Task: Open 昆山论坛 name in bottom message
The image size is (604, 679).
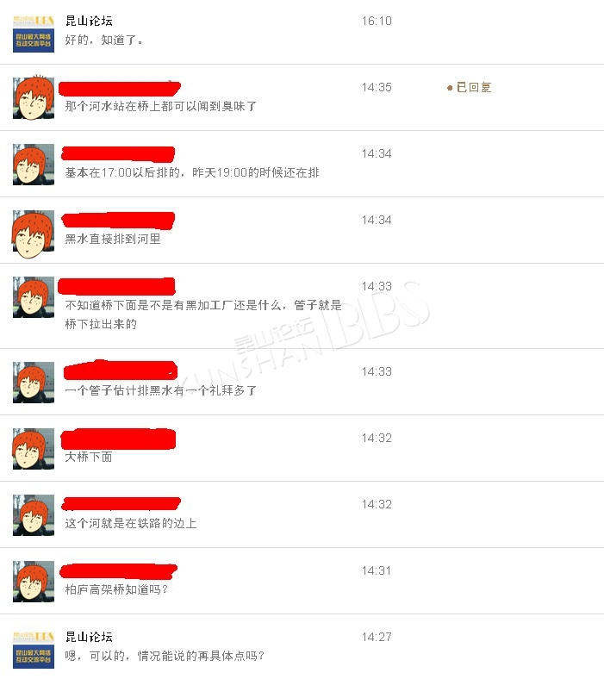Action: pos(89,637)
